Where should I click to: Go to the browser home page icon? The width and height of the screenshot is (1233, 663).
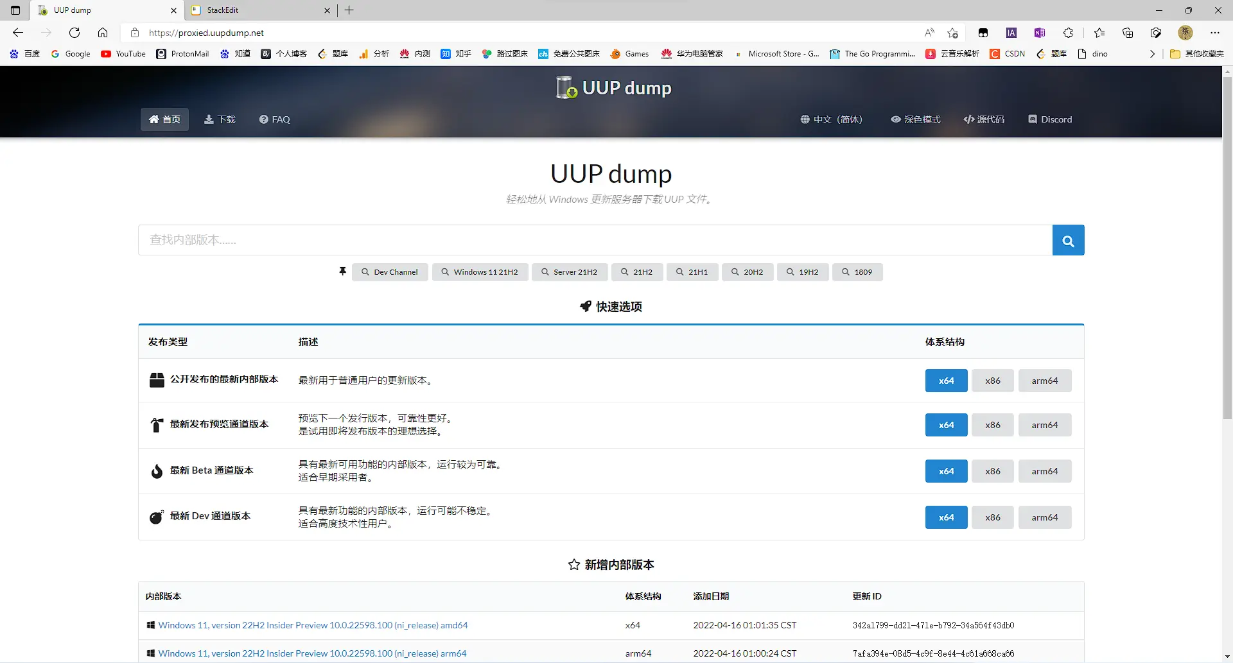[103, 33]
